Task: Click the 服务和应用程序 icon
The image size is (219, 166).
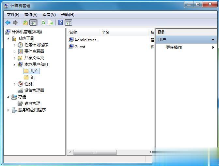Action: pyautogui.click(x=14, y=110)
